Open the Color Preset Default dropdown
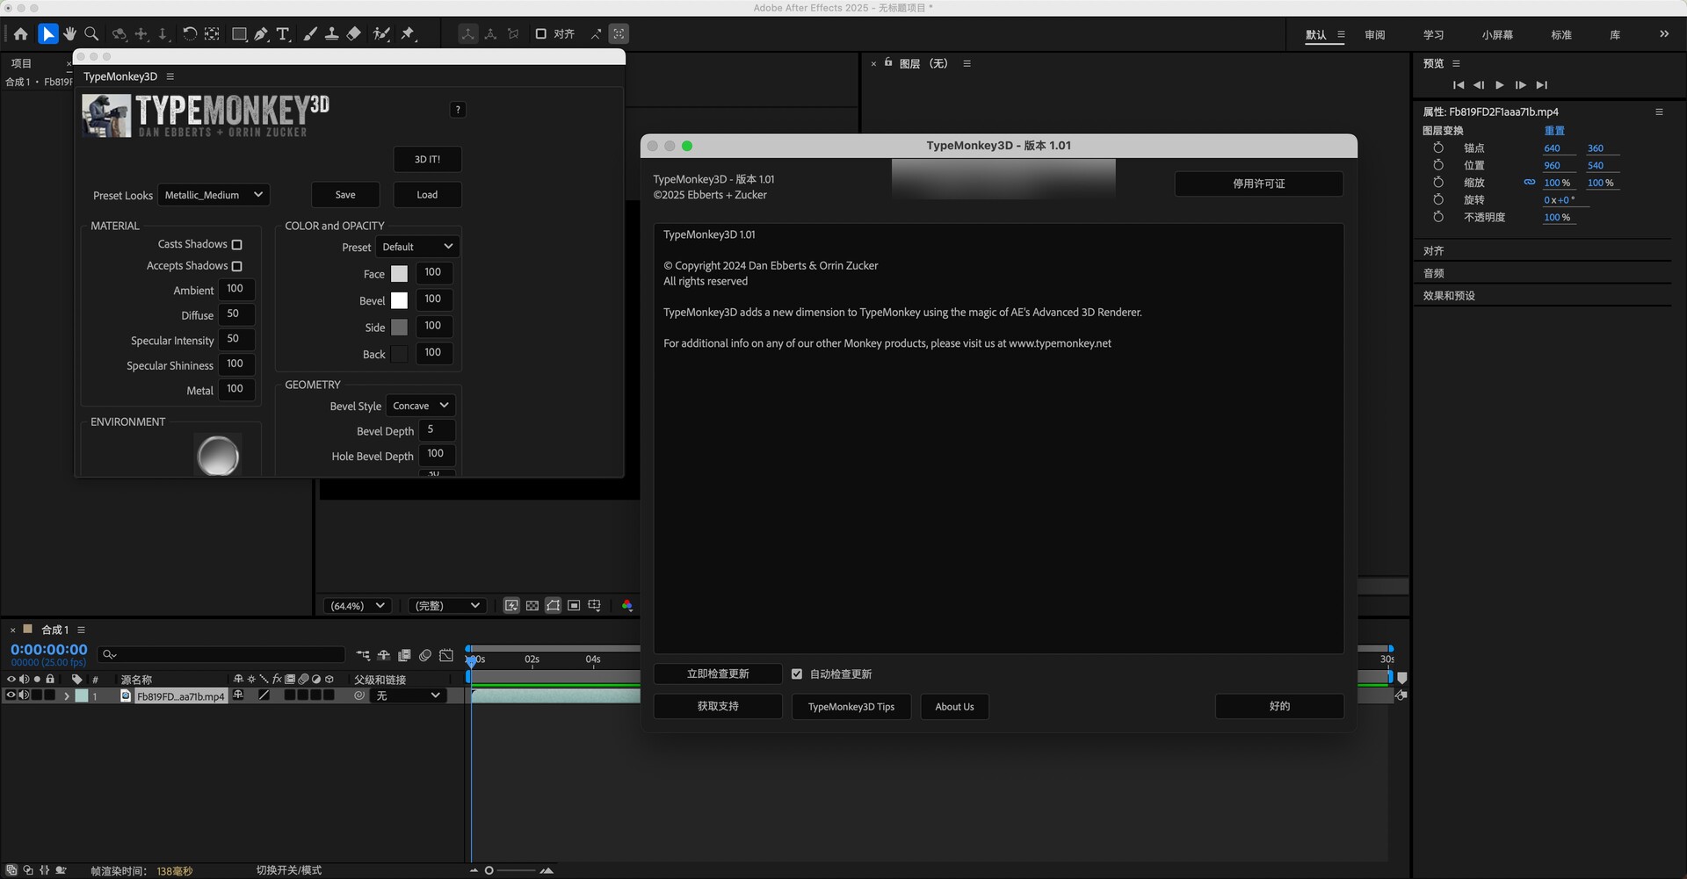The width and height of the screenshot is (1687, 879). [x=417, y=247]
